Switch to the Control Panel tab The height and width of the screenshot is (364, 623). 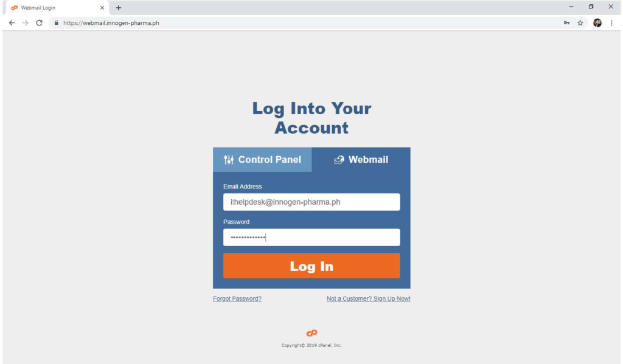pyautogui.click(x=262, y=160)
